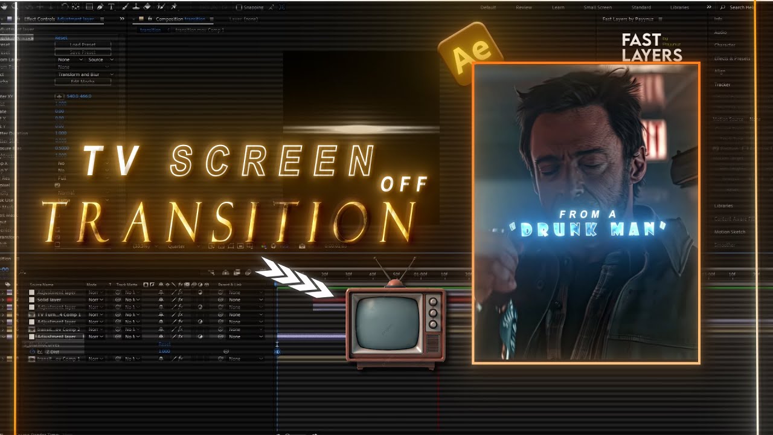
Task: Select the Type tool
Action: tap(112, 7)
